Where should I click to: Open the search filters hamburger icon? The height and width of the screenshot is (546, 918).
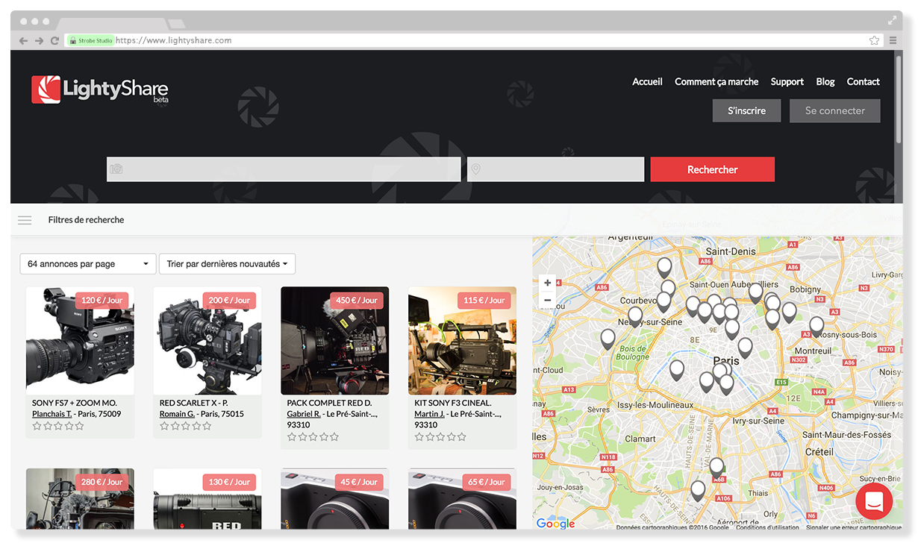coord(25,220)
